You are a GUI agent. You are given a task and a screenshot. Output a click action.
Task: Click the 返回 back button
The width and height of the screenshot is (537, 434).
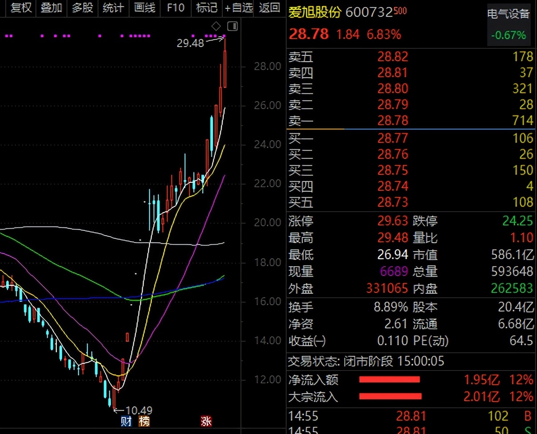[269, 8]
